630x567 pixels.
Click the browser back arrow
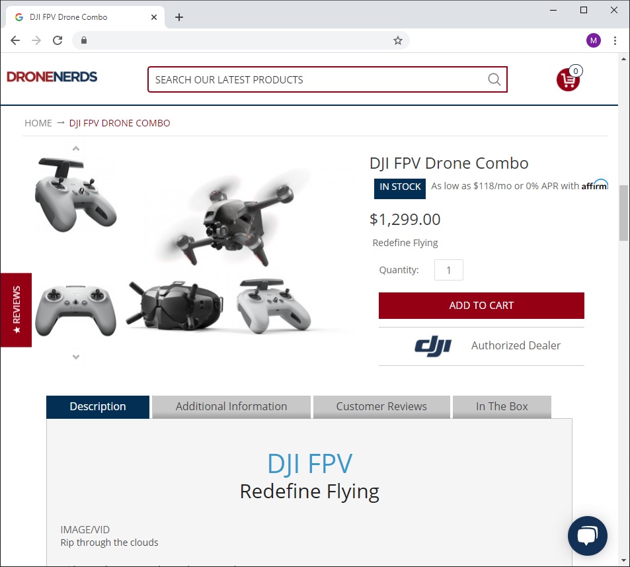[x=15, y=40]
